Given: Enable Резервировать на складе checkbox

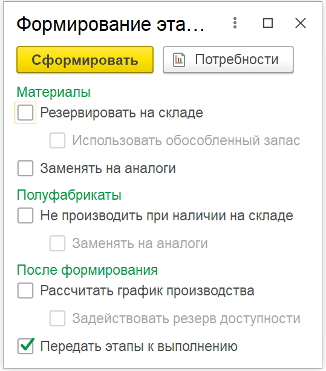Looking at the screenshot, I should pos(25,113).
